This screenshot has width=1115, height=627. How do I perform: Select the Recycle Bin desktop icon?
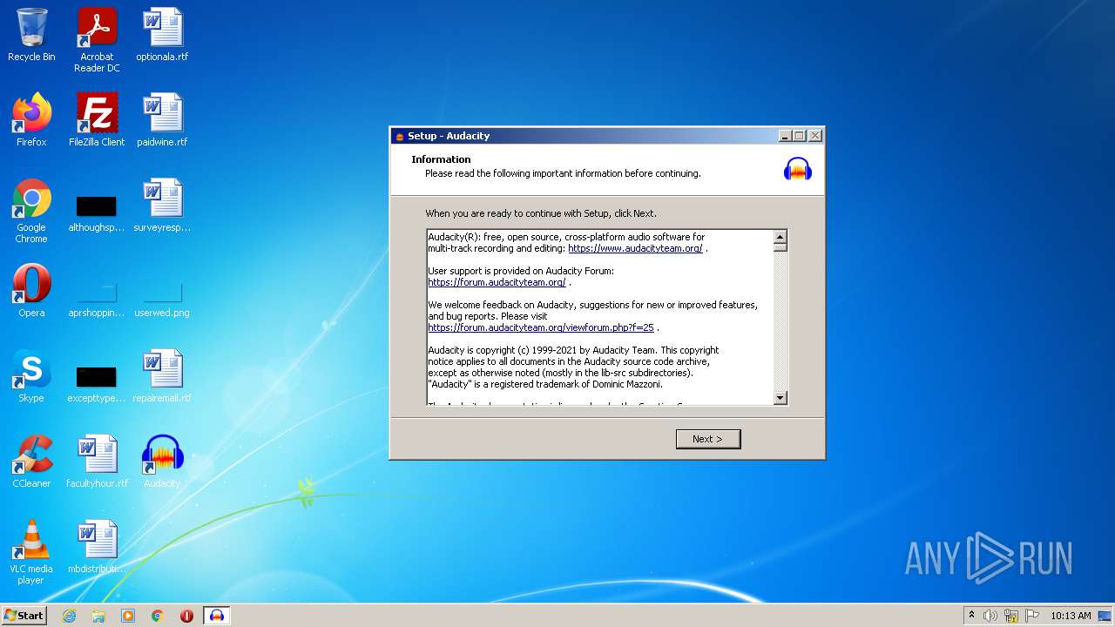(31, 35)
